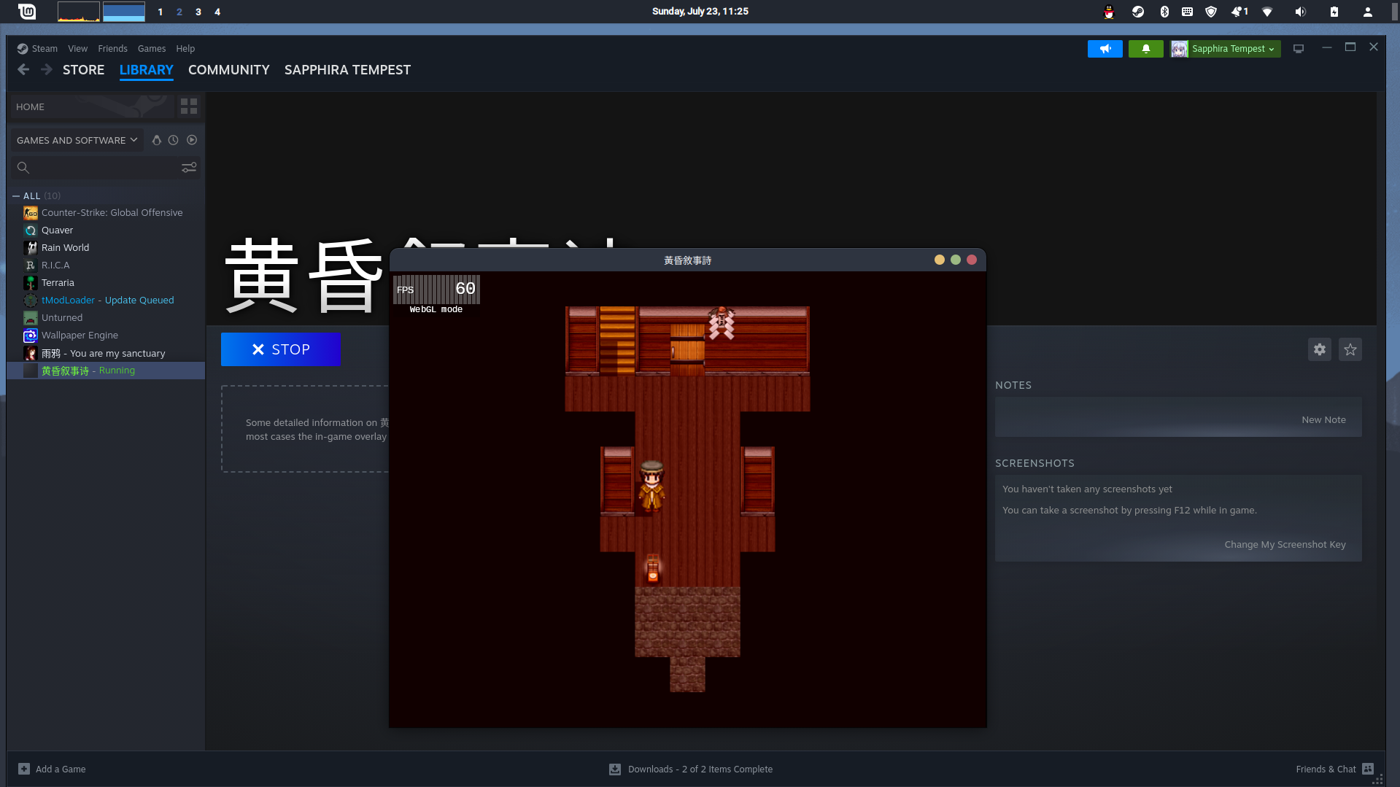Collapse the ALL games category
Screen dimensions: 1400x787
click(x=16, y=196)
